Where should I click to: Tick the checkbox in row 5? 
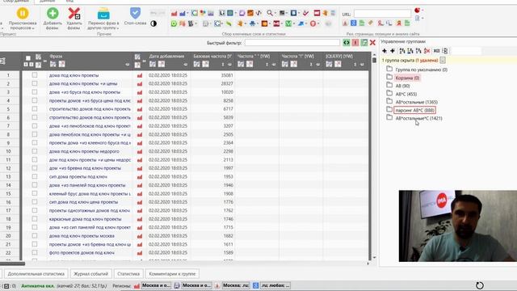tap(35, 109)
